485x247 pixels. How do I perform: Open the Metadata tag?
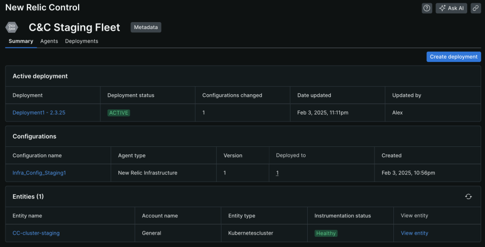coord(145,27)
